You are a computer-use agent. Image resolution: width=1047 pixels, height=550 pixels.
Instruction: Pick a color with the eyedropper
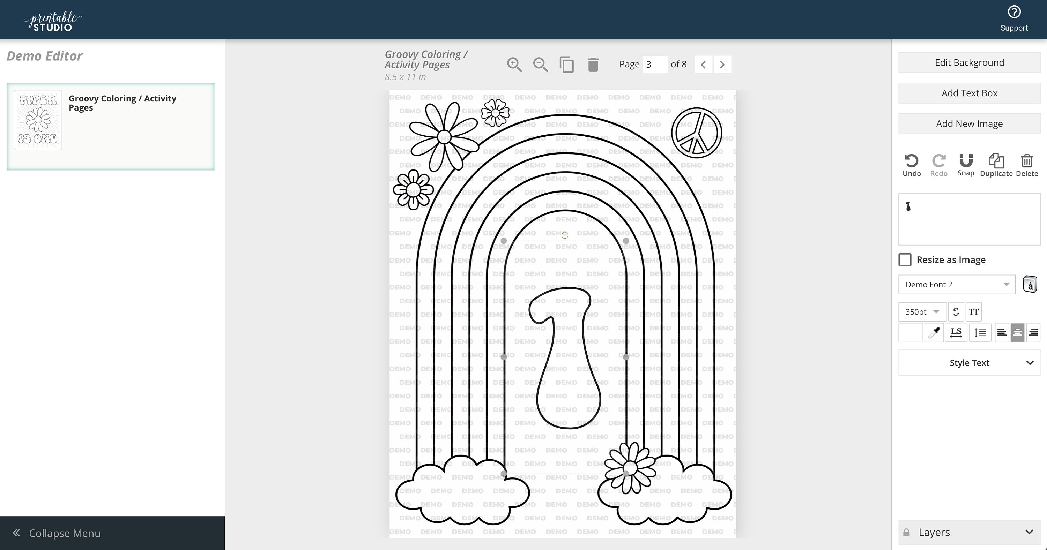pos(934,333)
